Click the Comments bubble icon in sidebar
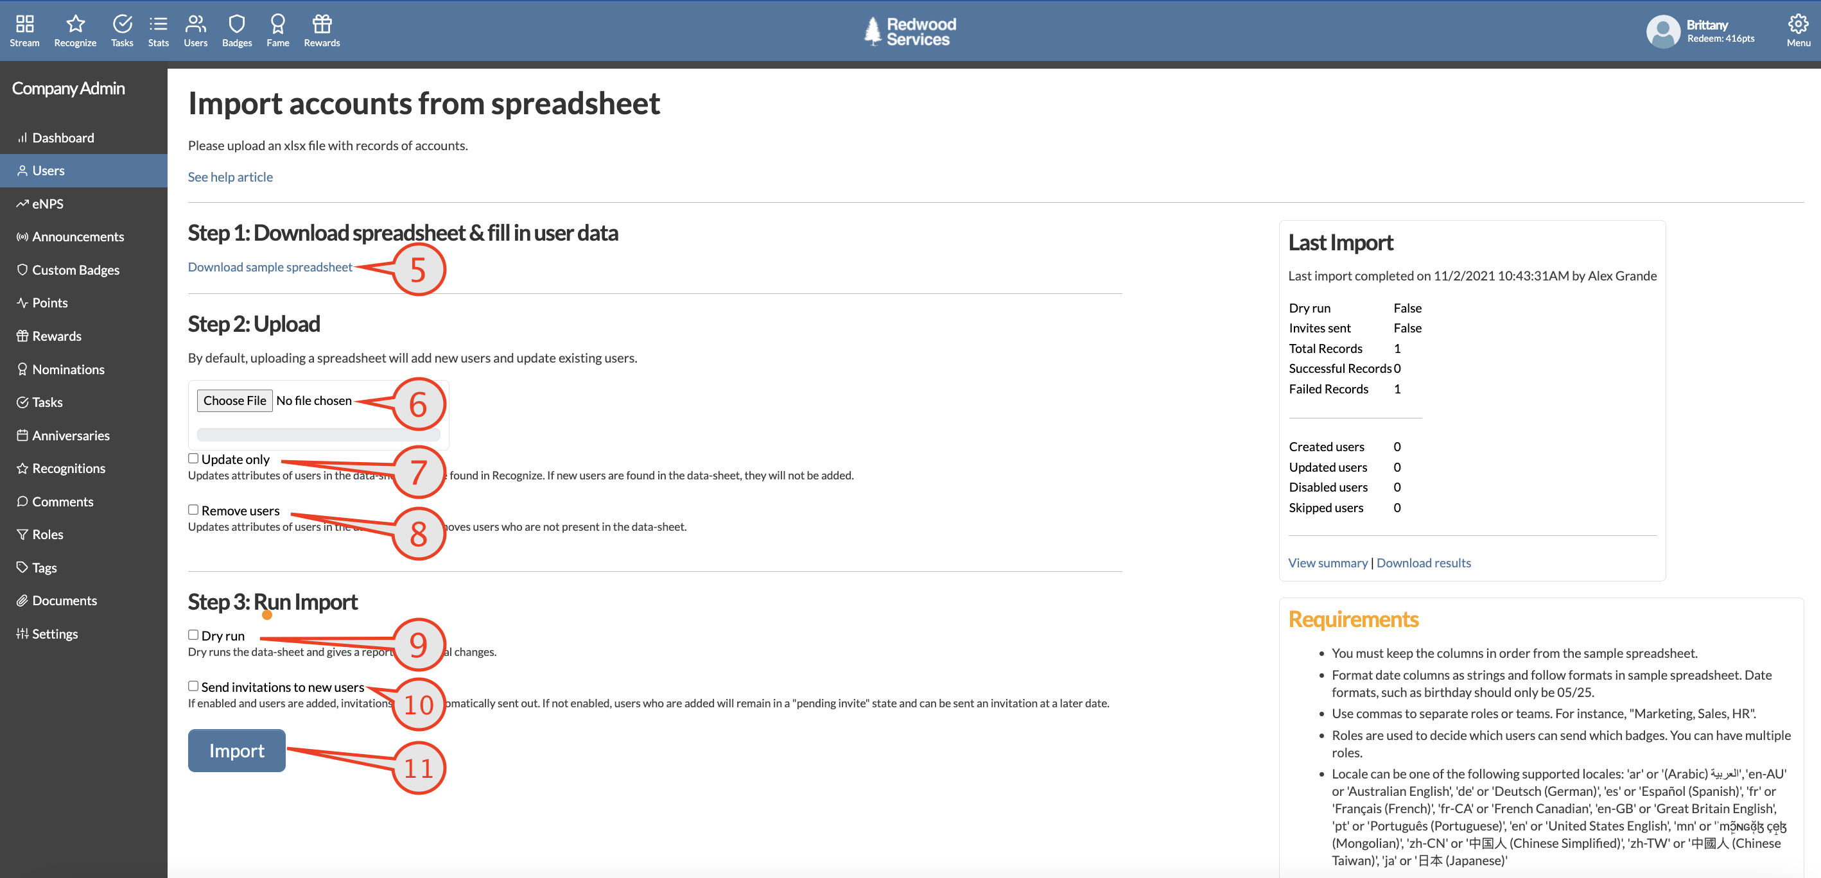 22,501
